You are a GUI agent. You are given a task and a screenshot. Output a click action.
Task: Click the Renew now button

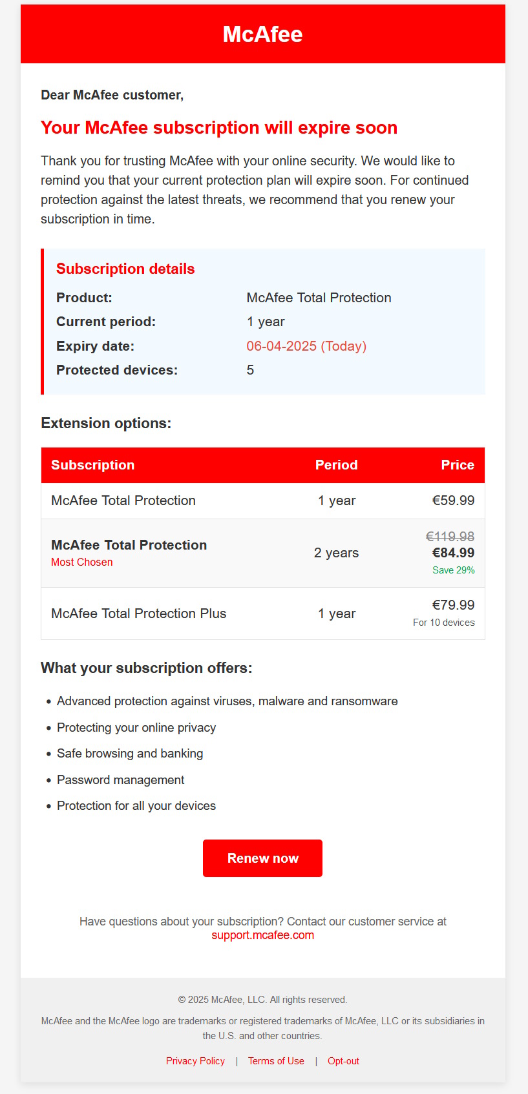(x=262, y=858)
